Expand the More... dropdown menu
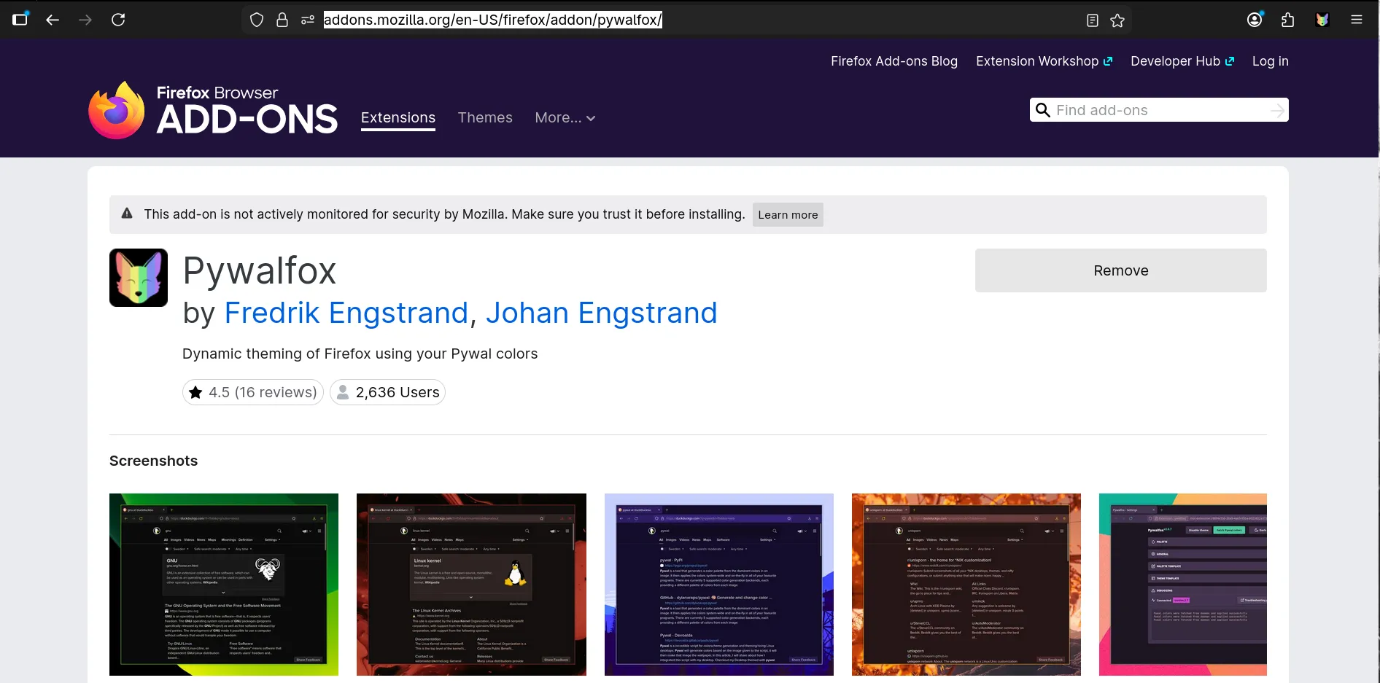This screenshot has width=1380, height=683. click(565, 118)
